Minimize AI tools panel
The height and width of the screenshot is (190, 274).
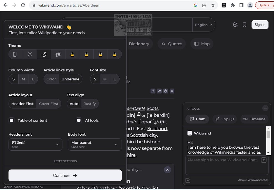[265, 108]
